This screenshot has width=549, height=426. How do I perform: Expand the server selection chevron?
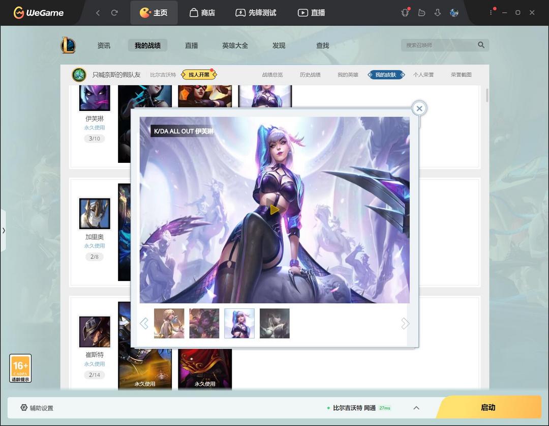416,408
